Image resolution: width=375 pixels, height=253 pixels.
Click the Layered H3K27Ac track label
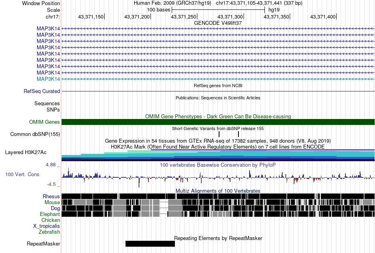coord(26,152)
